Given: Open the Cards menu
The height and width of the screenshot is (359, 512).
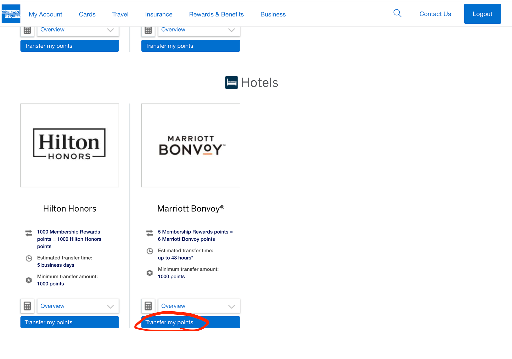Looking at the screenshot, I should tap(87, 14).
